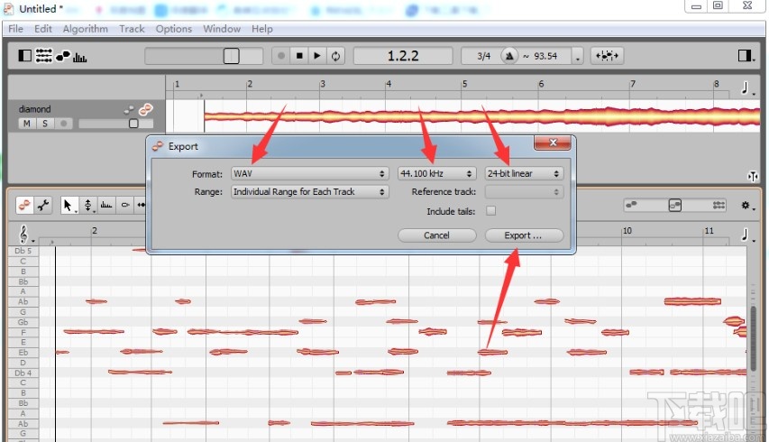
Task: Open the Edit menu
Action: (x=42, y=29)
